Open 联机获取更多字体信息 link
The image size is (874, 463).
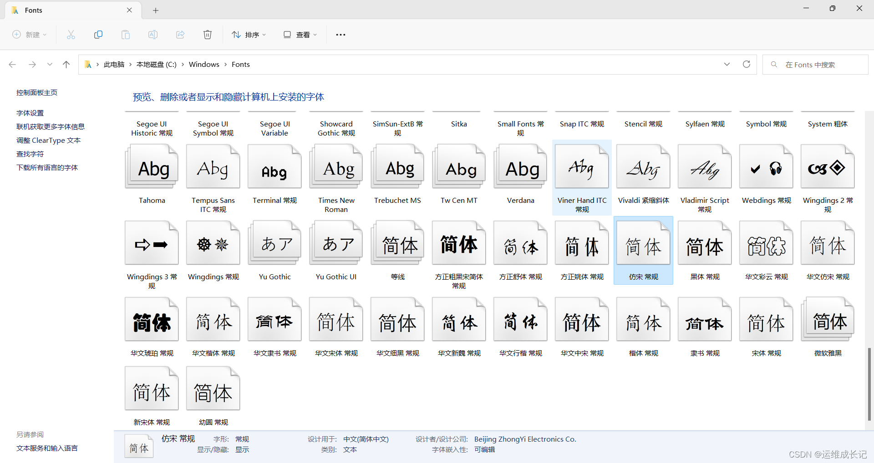pos(51,126)
